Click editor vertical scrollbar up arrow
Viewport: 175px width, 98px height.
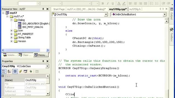(167, 21)
